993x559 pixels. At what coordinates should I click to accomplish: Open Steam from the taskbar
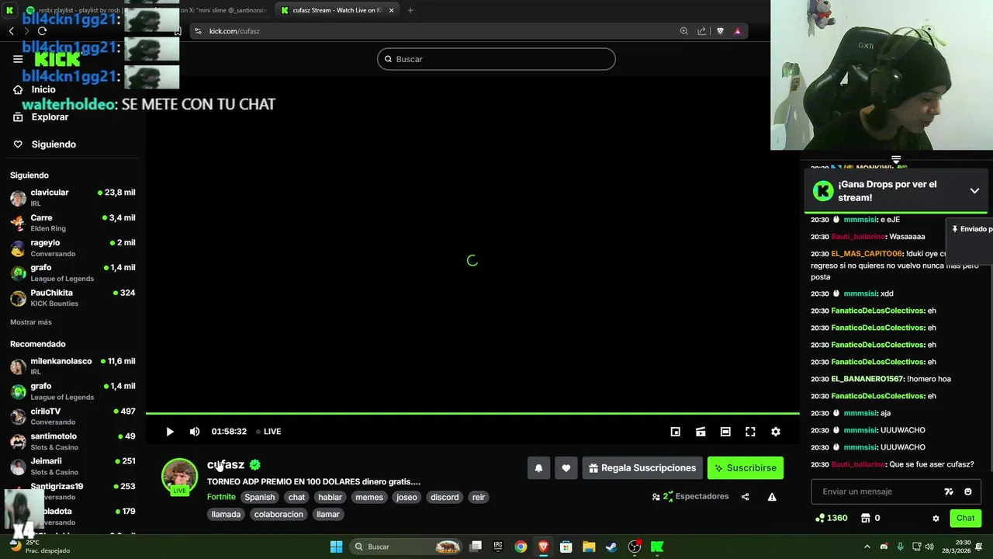point(611,547)
